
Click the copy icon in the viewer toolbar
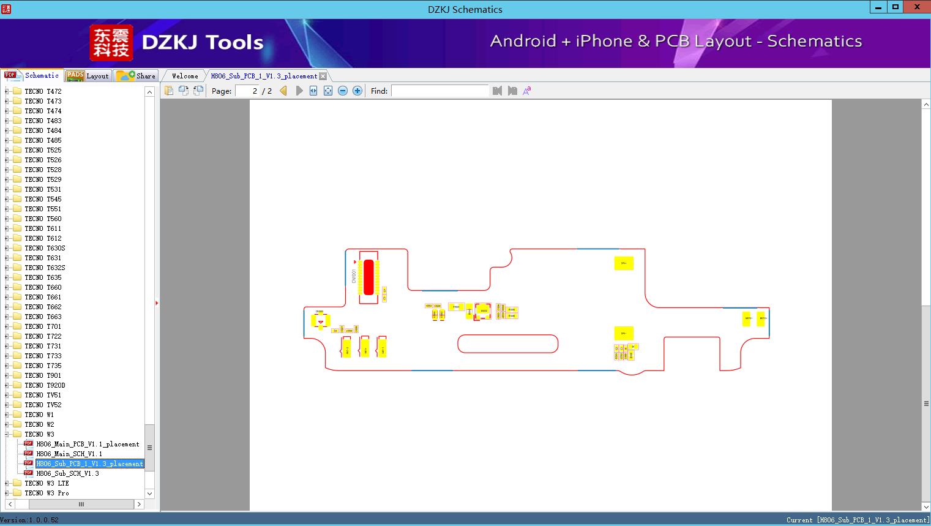(x=168, y=91)
